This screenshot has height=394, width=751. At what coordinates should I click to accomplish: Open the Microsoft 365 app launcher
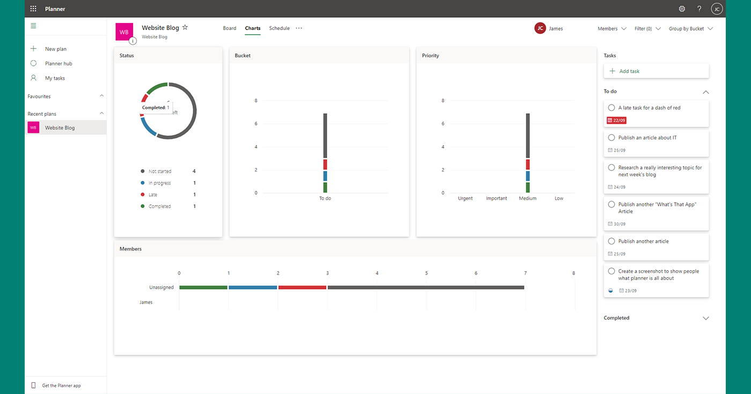32,8
